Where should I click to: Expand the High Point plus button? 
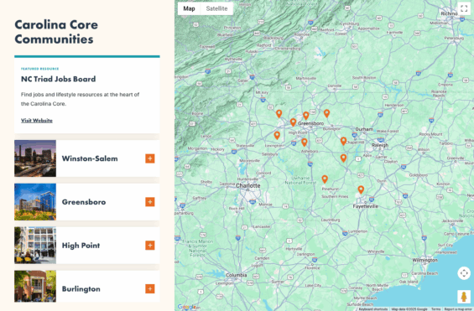pyautogui.click(x=150, y=245)
